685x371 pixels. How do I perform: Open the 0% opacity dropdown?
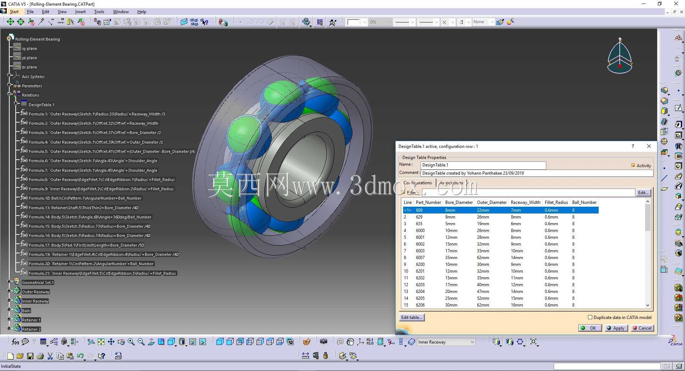coord(389,22)
